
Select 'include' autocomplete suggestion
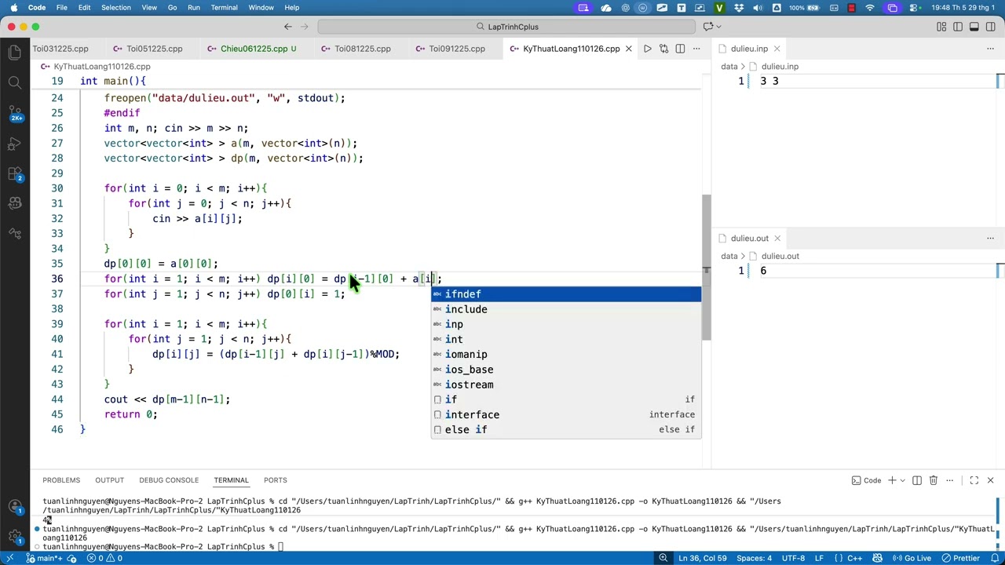coord(565,309)
